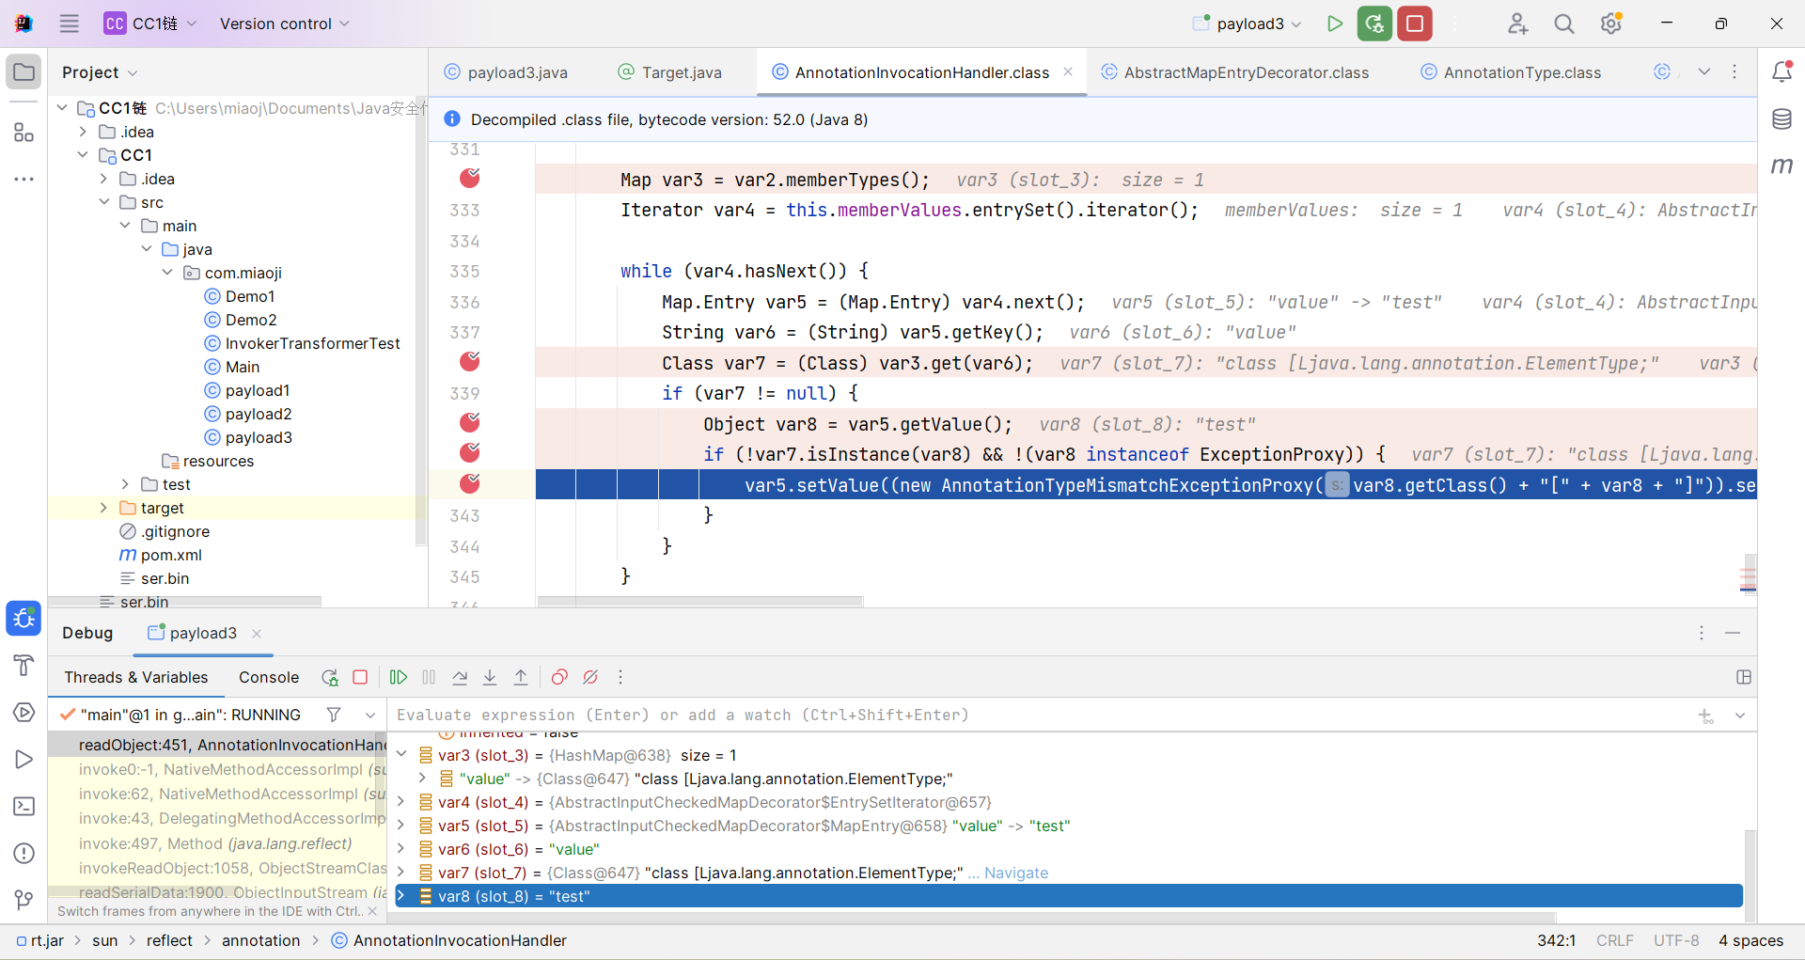Open the Version control menu
This screenshot has height=960, width=1805.
click(284, 24)
